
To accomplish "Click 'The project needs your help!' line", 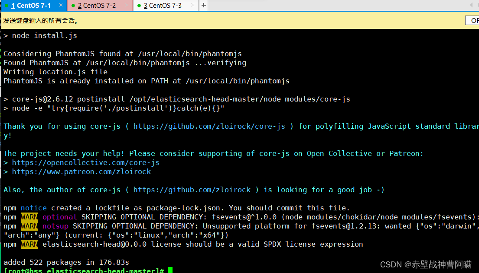I will pyautogui.click(x=213, y=154).
